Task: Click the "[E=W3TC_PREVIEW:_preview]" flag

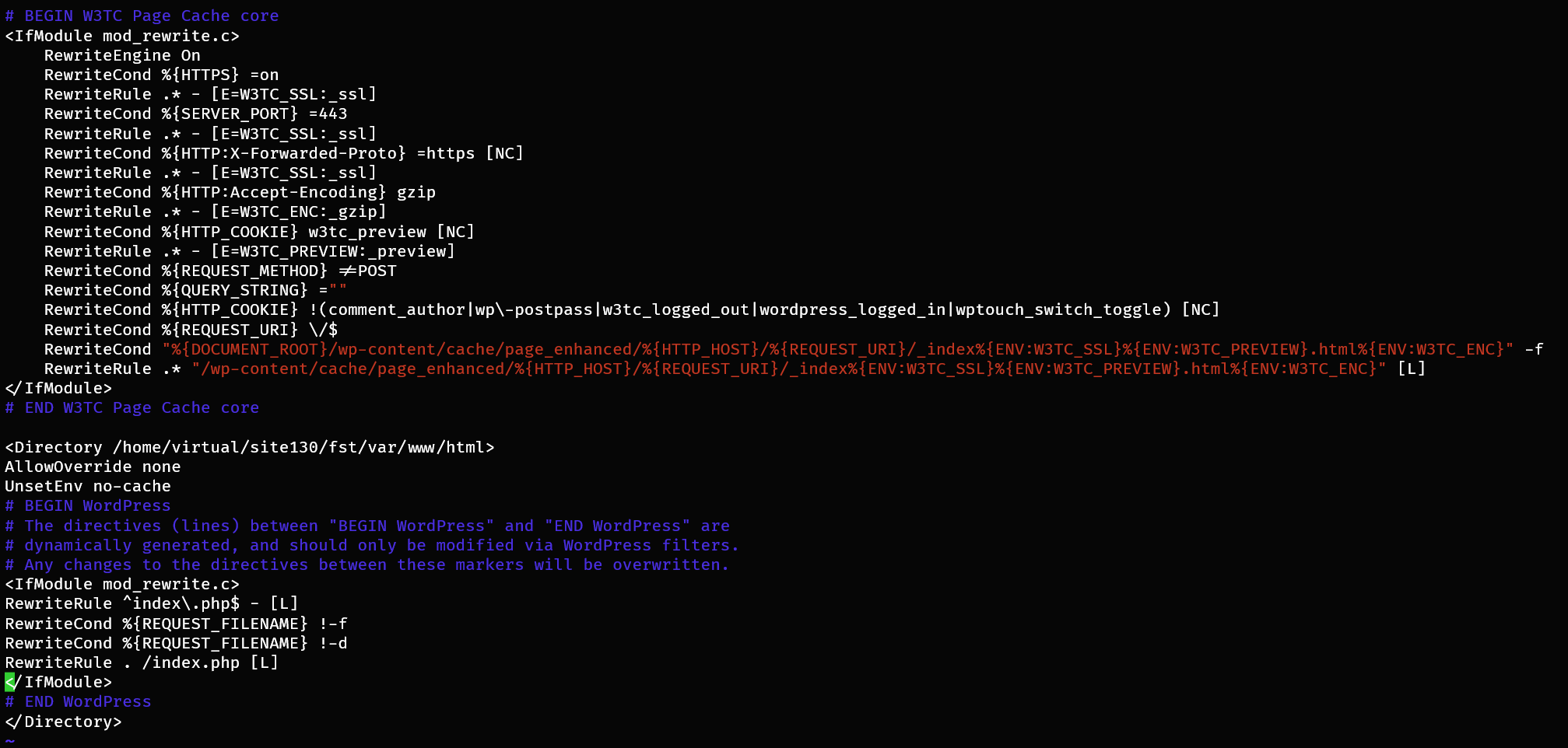Action: click(x=332, y=251)
